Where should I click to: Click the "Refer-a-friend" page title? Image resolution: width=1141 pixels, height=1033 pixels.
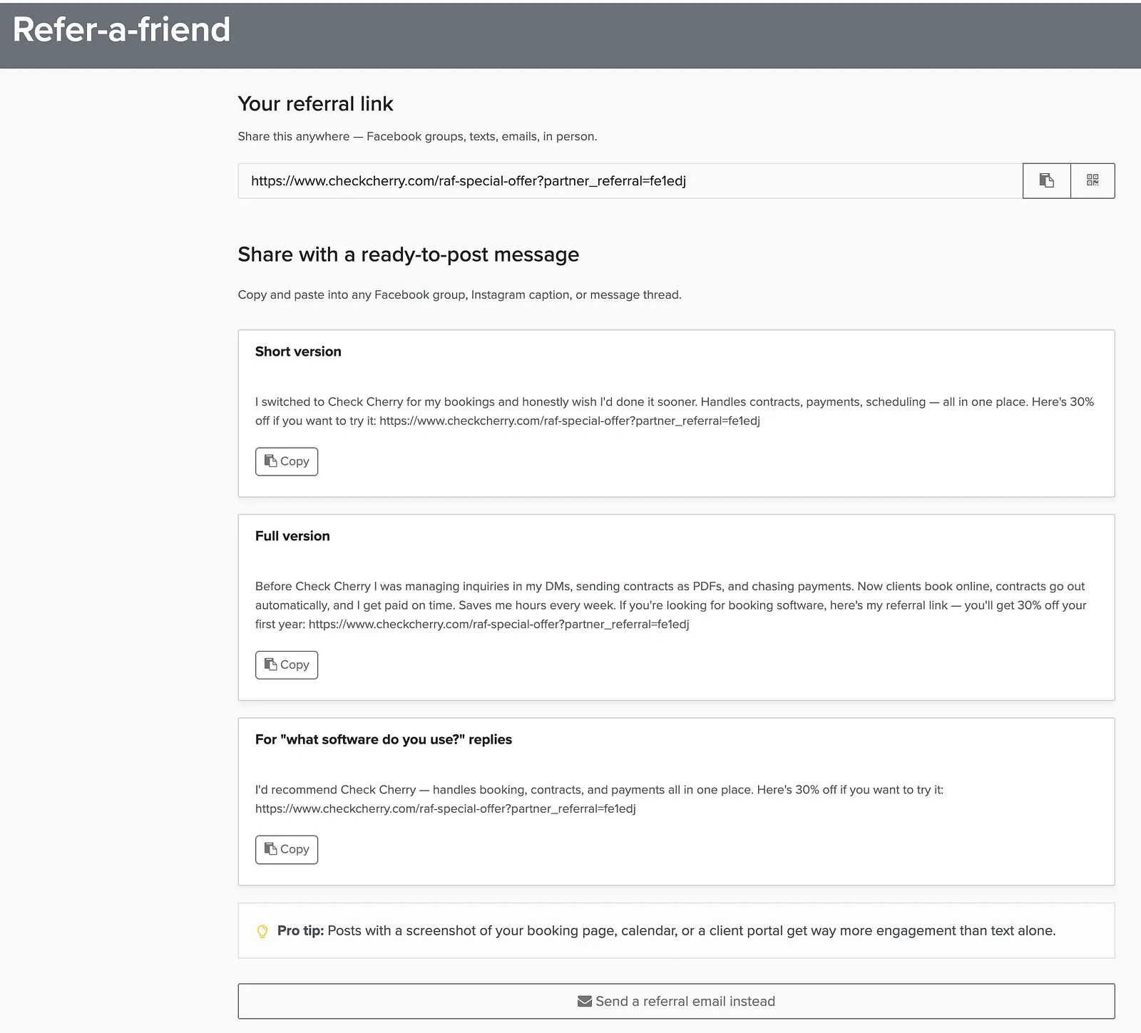121,30
